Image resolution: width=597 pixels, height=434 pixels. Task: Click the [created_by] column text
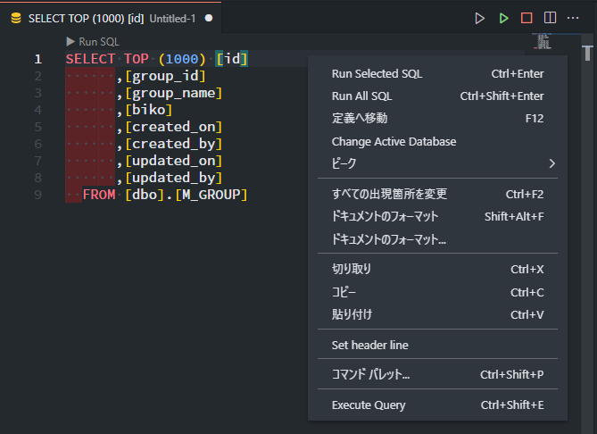(x=174, y=144)
